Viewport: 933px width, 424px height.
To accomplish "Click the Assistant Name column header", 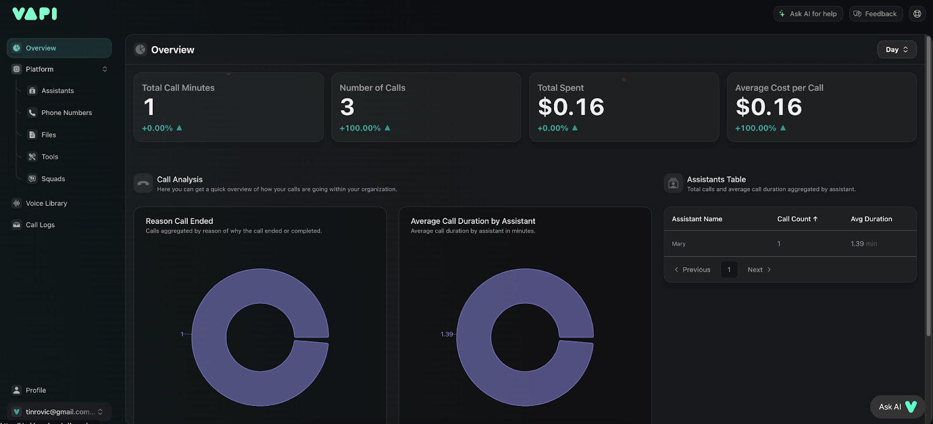I will pyautogui.click(x=697, y=219).
